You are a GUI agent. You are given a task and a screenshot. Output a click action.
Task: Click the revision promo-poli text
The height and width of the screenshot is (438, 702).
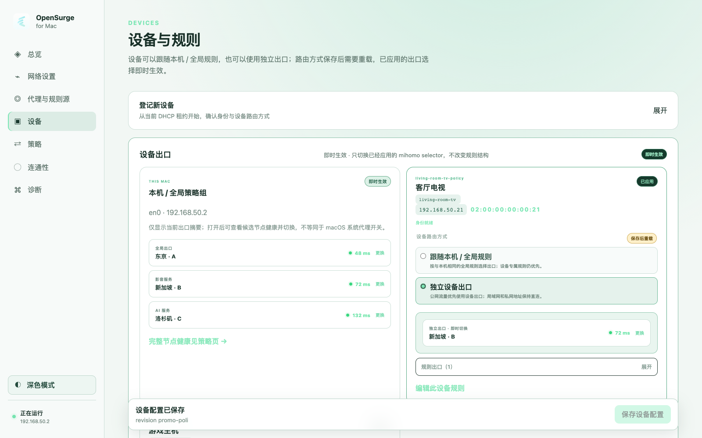[162, 420]
